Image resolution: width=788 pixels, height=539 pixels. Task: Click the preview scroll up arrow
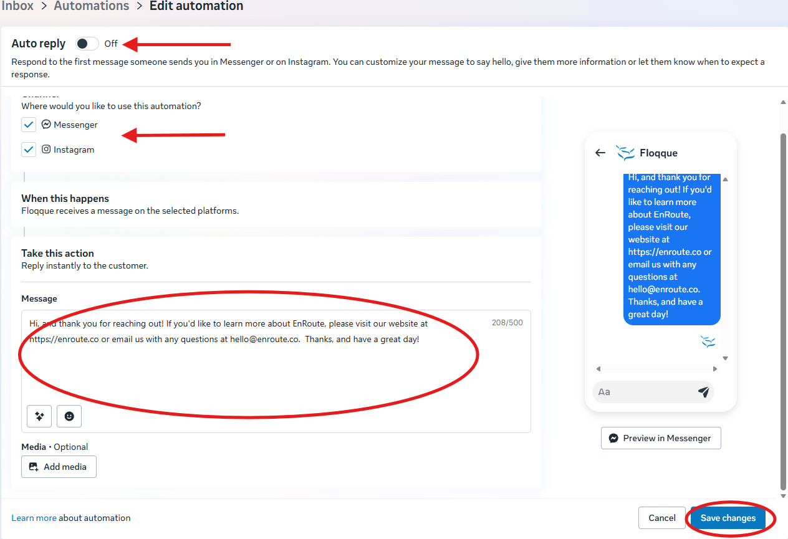[x=725, y=179]
